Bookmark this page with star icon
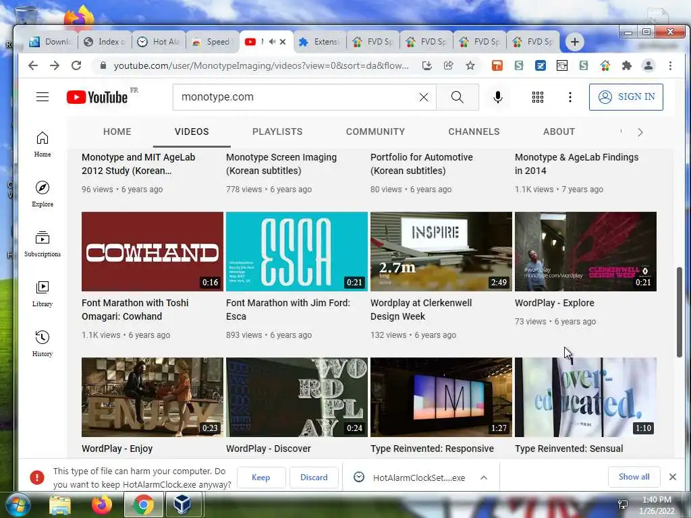Screen dimensions: 691x518 (470, 65)
